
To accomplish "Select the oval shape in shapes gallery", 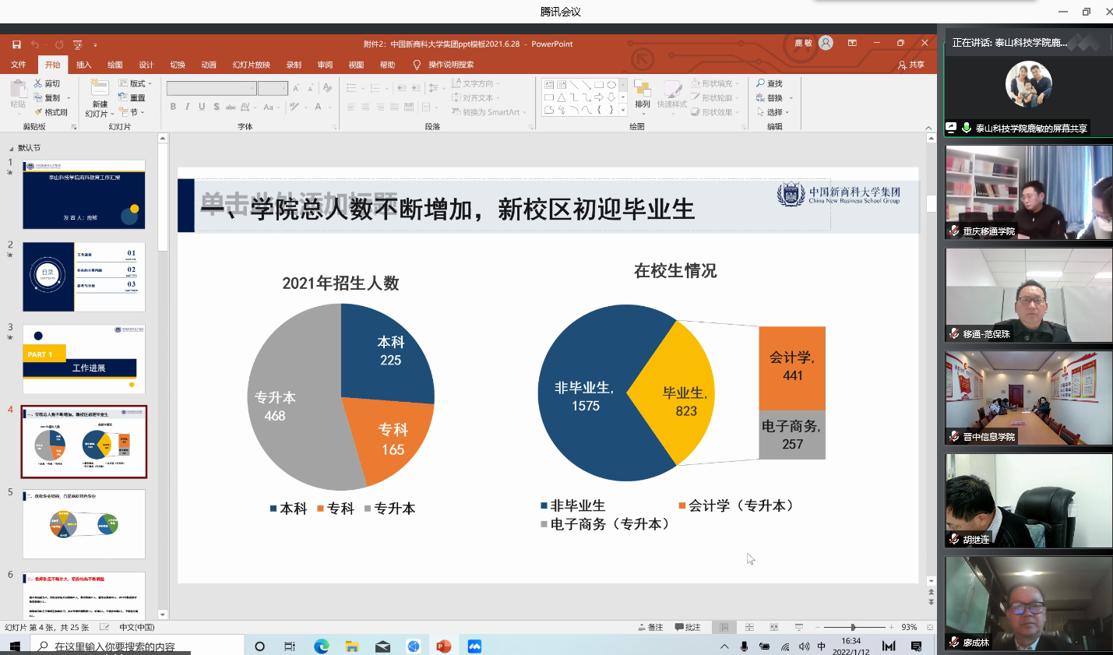I will 611,84.
